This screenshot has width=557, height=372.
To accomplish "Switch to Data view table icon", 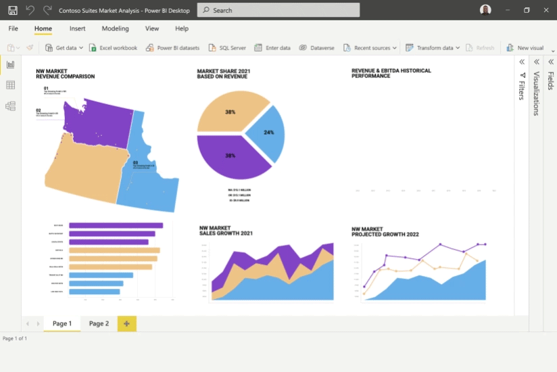I will (x=10, y=85).
